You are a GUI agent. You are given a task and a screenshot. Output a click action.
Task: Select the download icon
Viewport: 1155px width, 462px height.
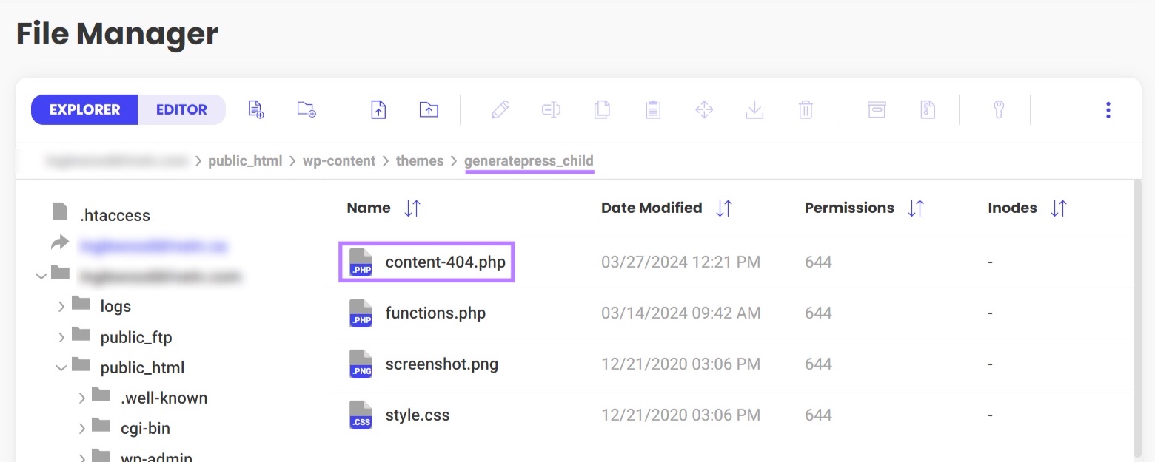click(754, 109)
